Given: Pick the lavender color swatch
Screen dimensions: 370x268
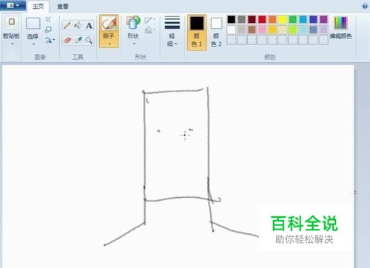Looking at the screenshot, I should pos(323,30).
